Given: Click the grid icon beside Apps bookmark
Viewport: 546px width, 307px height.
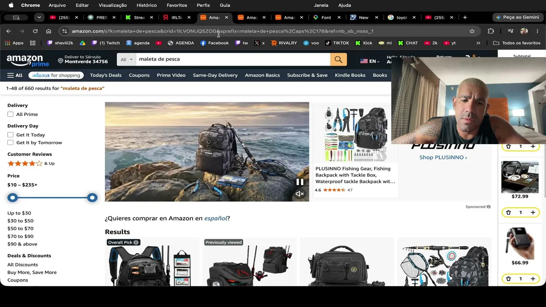Looking at the screenshot, I should [32, 43].
